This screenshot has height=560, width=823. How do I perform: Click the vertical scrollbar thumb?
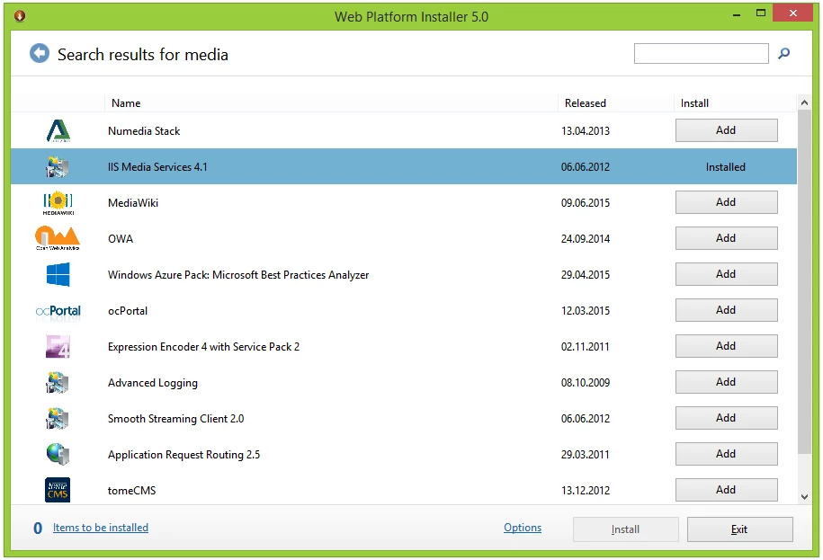click(804, 282)
